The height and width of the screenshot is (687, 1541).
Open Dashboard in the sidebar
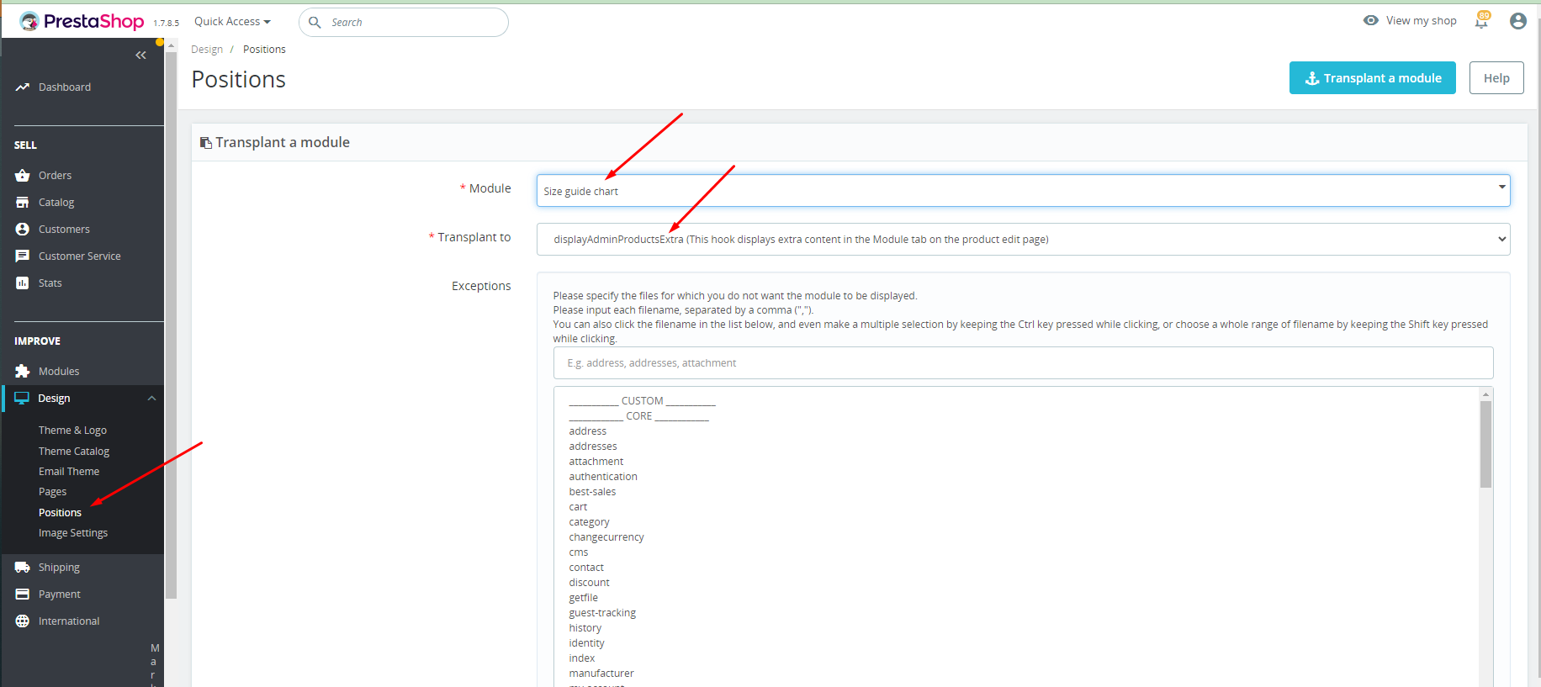65,87
